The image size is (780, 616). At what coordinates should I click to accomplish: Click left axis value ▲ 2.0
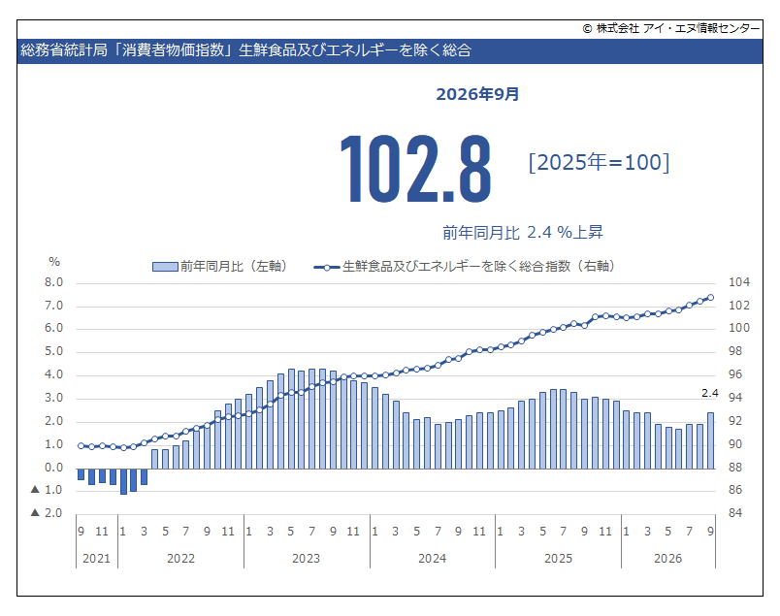click(47, 512)
